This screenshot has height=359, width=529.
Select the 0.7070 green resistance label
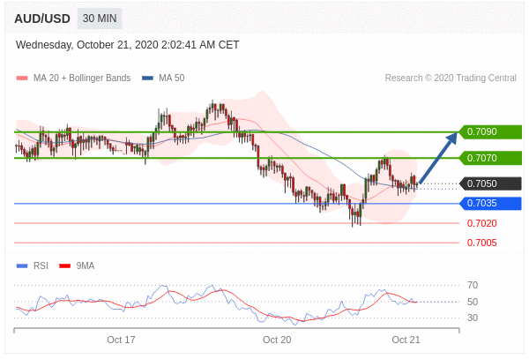pyautogui.click(x=490, y=158)
